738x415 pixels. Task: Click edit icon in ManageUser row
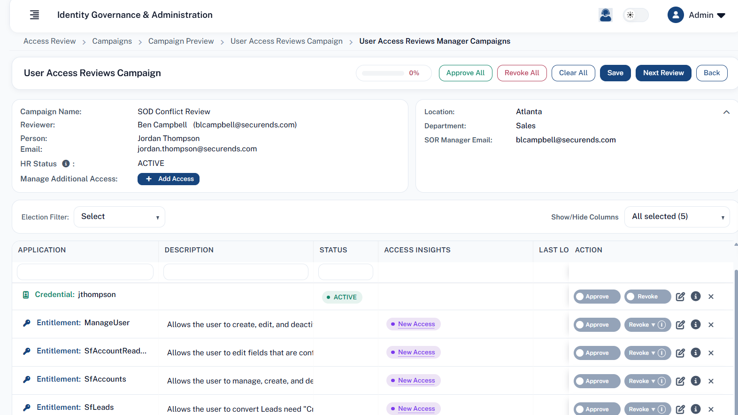pos(680,325)
